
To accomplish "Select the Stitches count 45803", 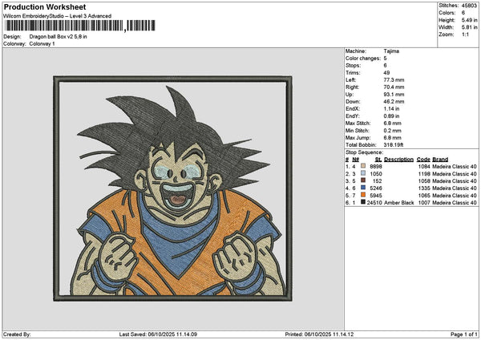I will coord(469,6).
